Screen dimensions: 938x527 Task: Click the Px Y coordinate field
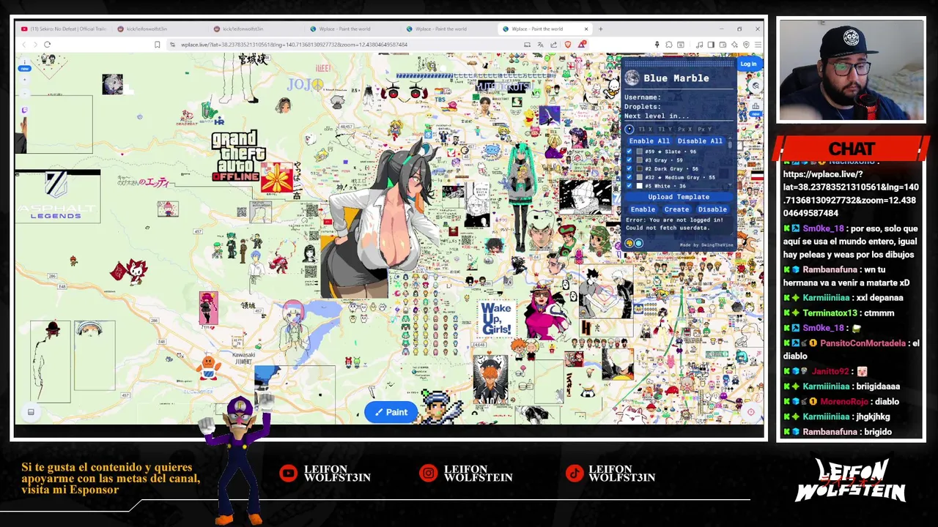click(x=704, y=129)
